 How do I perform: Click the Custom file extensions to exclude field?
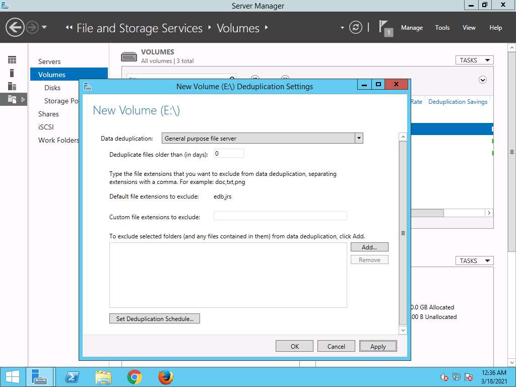280,216
